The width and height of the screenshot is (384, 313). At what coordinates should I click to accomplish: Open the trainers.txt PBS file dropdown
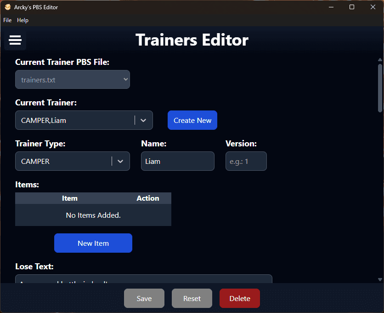(73, 80)
